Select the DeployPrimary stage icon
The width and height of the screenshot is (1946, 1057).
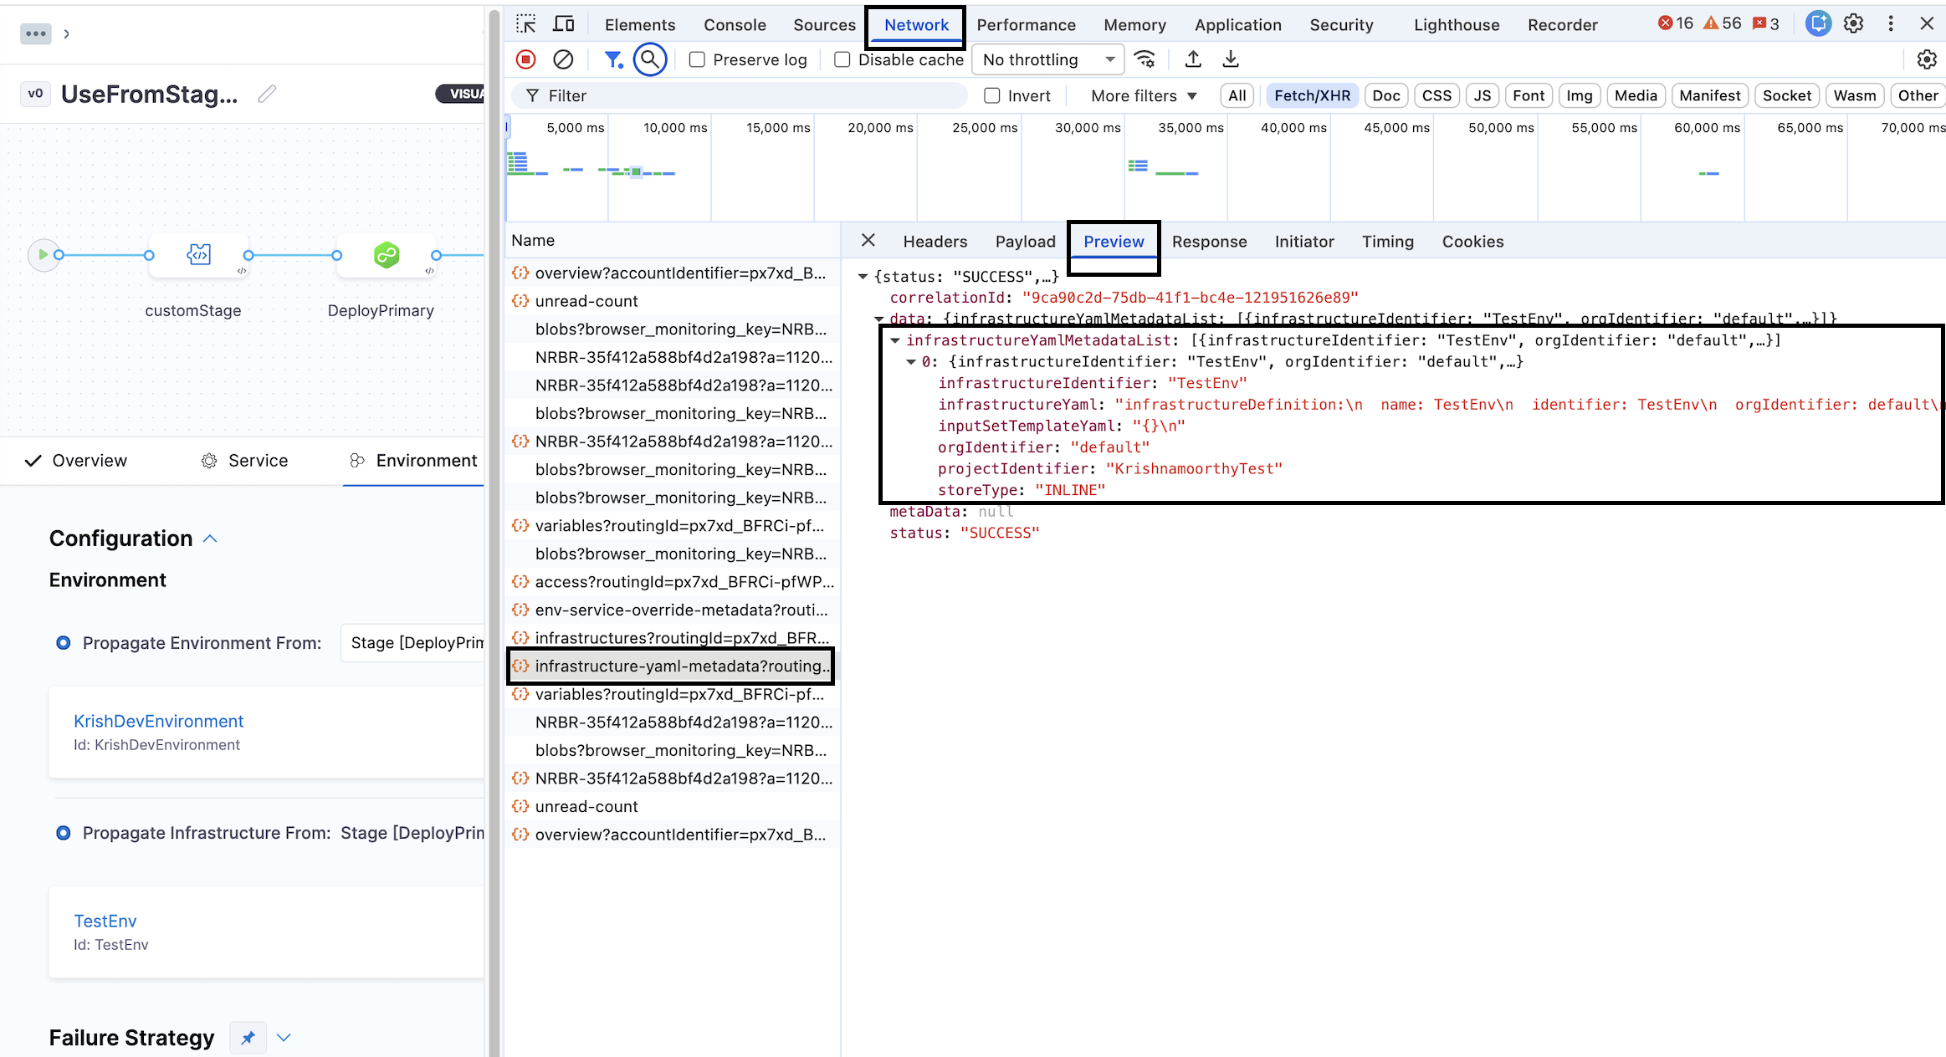coord(387,254)
